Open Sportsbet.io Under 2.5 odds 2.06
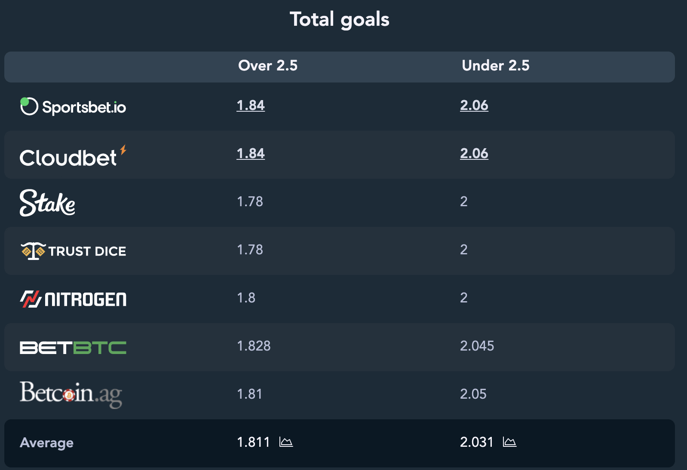This screenshot has height=470, width=687. [x=474, y=105]
